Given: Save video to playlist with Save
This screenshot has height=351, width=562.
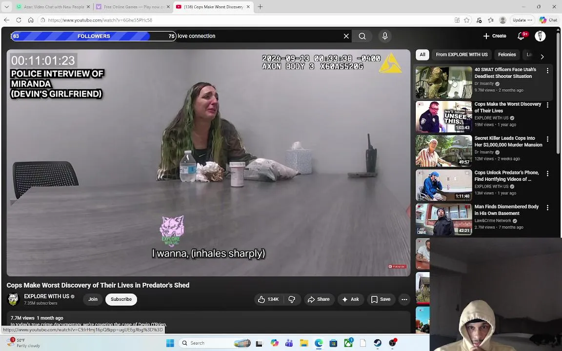Looking at the screenshot, I should point(381,299).
